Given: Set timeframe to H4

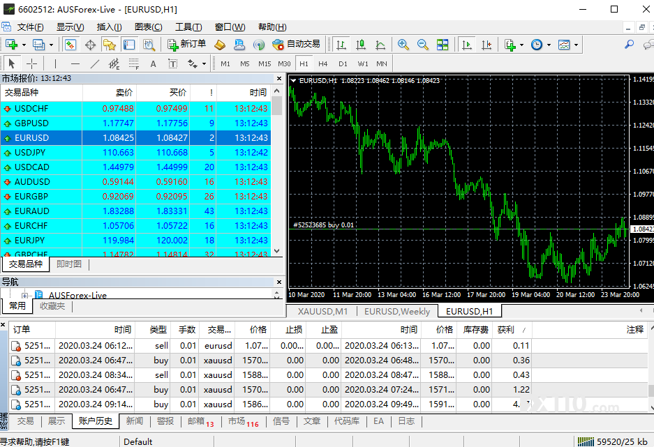Looking at the screenshot, I should click(x=323, y=63).
